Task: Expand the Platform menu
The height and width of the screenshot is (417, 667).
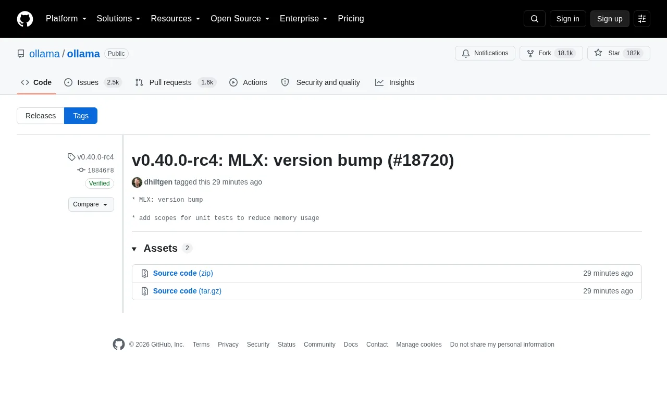Action: [x=66, y=19]
